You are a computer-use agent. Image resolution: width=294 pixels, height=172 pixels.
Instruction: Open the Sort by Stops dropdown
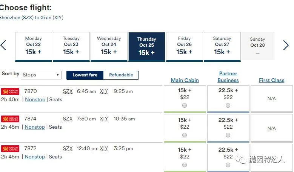41,75
